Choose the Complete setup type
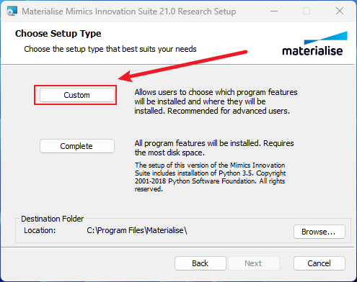Image resolution: width=357 pixels, height=282 pixels. tap(77, 146)
